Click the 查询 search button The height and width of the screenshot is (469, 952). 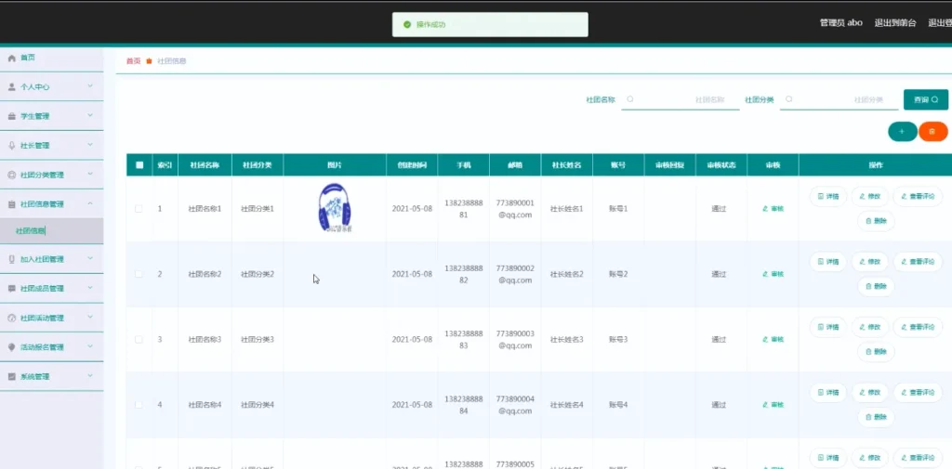[x=925, y=99]
